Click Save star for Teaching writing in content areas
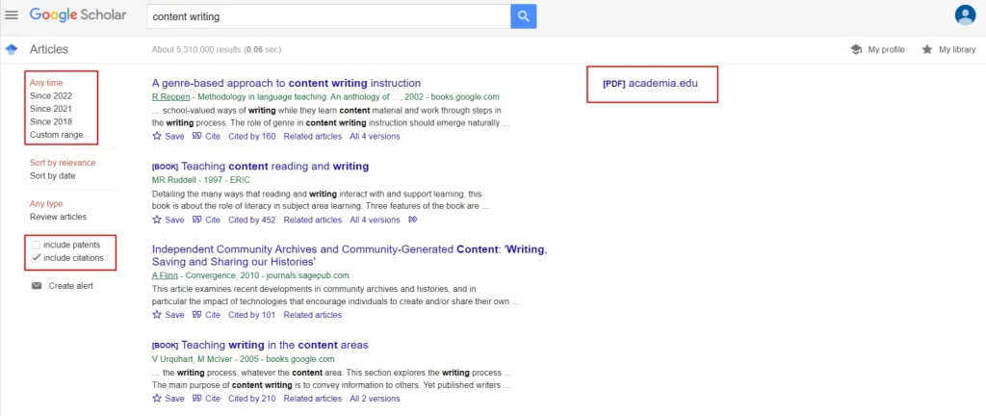The width and height of the screenshot is (986, 416). [157, 399]
